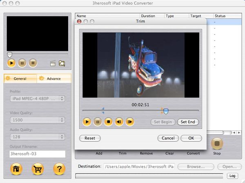The height and width of the screenshot is (183, 245).
Task: Open the Profile dropdown iPad MPEG-4 480P
Action: [38, 99]
